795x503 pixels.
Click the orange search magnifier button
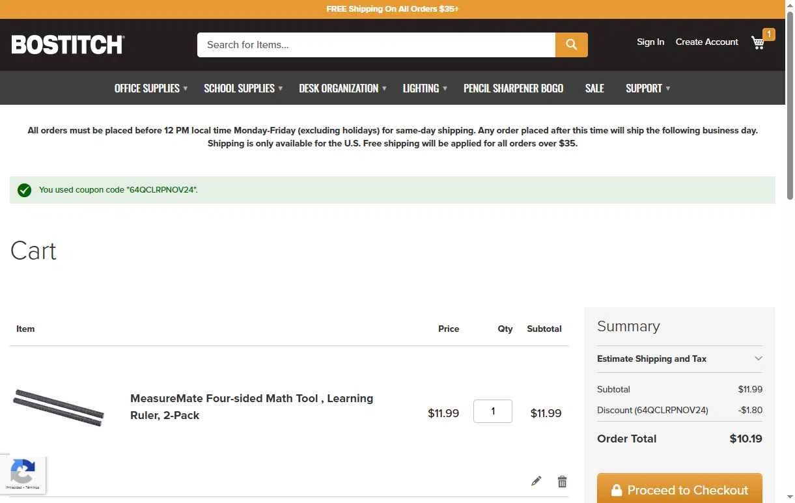click(x=572, y=44)
